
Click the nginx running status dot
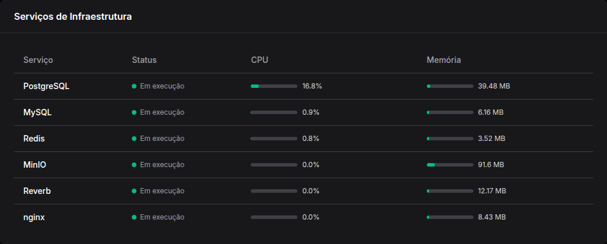tap(134, 217)
